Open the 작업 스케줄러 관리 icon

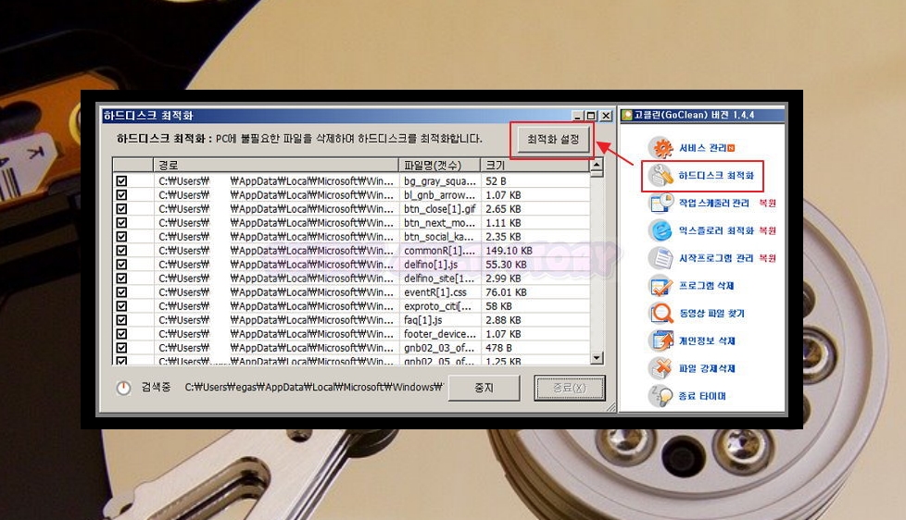pos(661,204)
